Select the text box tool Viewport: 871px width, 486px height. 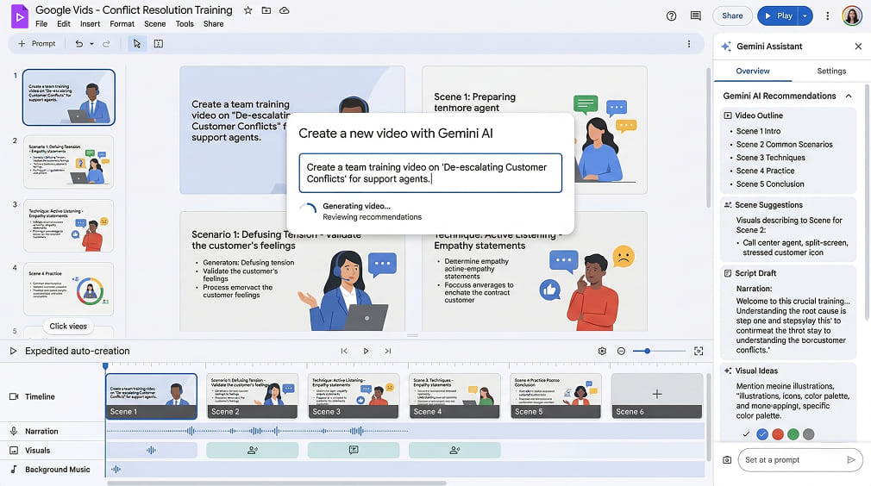coord(159,44)
